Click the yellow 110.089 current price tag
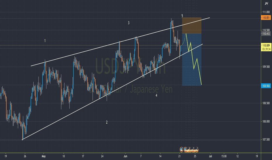 tap(266, 45)
